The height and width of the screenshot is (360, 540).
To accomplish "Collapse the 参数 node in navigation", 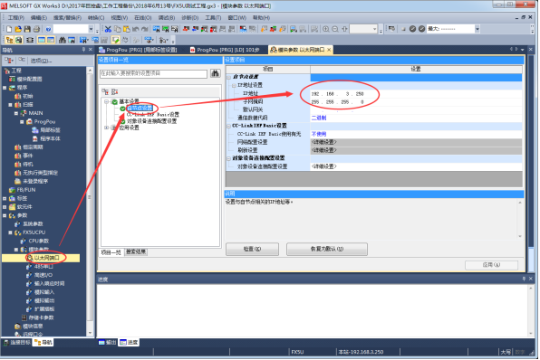I will tap(5, 215).
